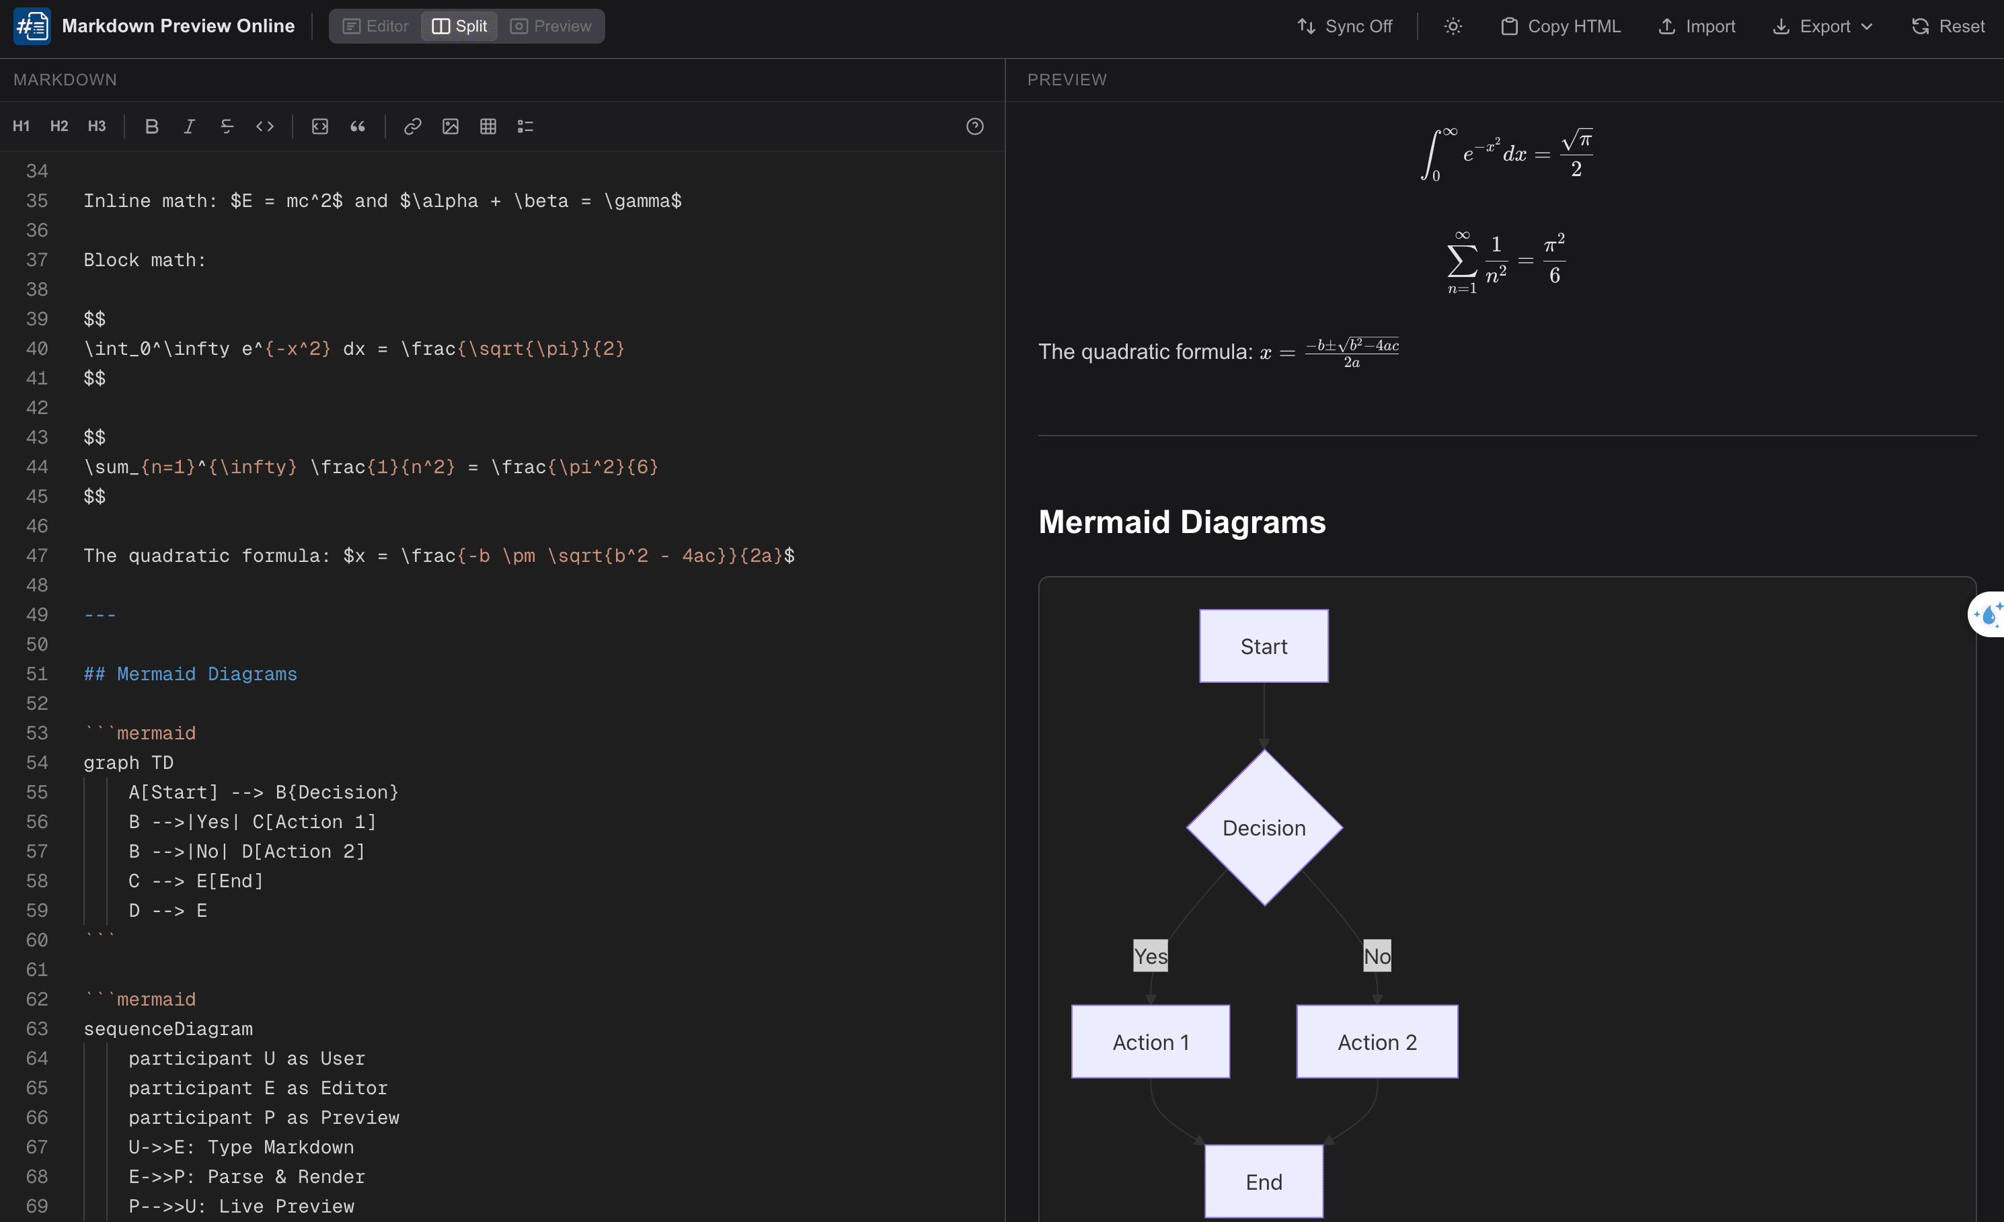Insert a table
The width and height of the screenshot is (2004, 1222).
pyautogui.click(x=488, y=127)
